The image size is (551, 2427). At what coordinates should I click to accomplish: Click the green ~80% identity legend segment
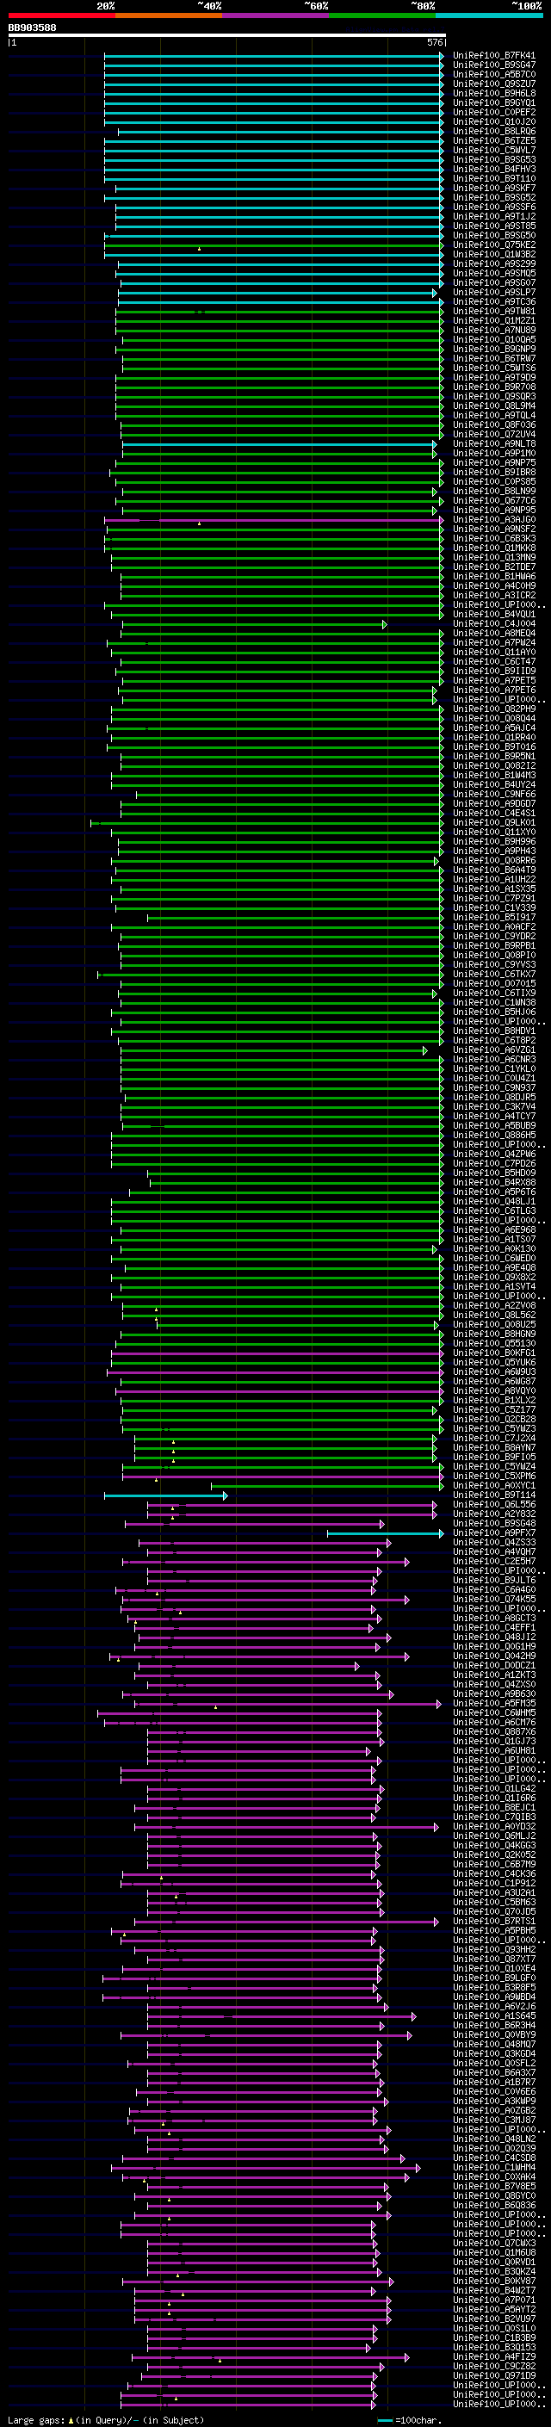pyautogui.click(x=382, y=15)
